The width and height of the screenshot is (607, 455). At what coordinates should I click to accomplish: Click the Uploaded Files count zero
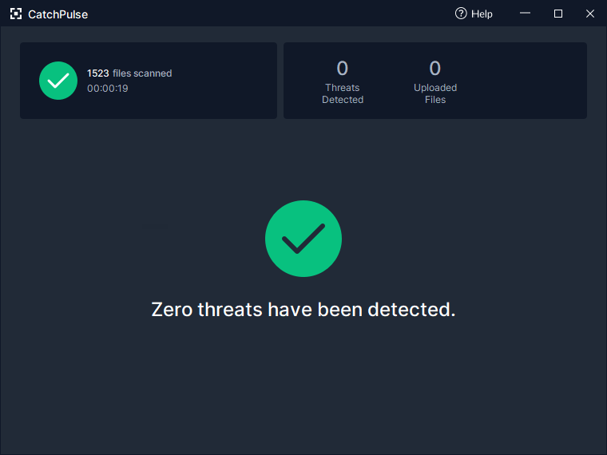[435, 68]
